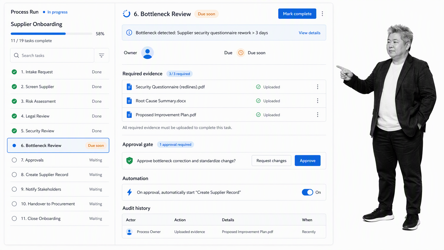Open the 2. Screen Supplier task

(59, 87)
